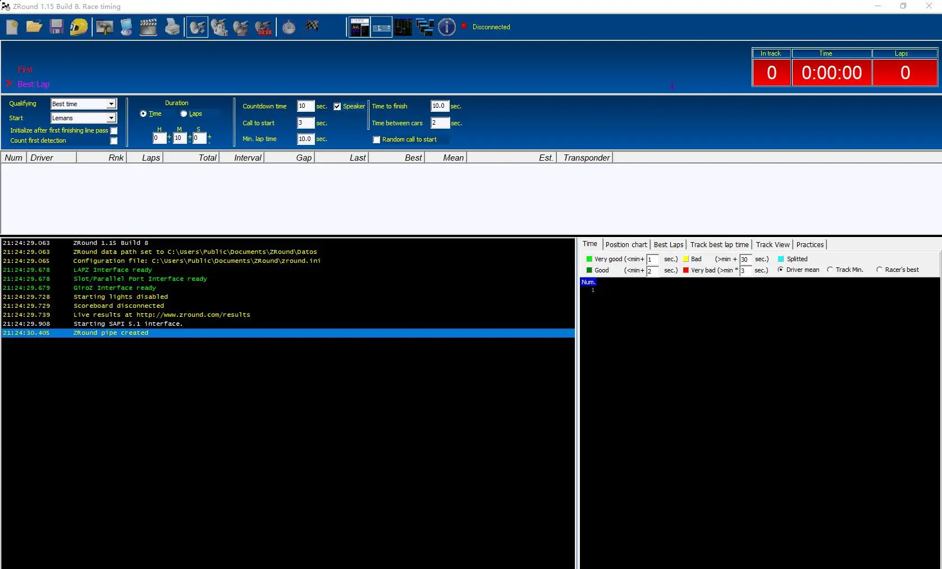This screenshot has height=569, width=942.
Task: Switch to the Position chart tab
Action: [626, 245]
